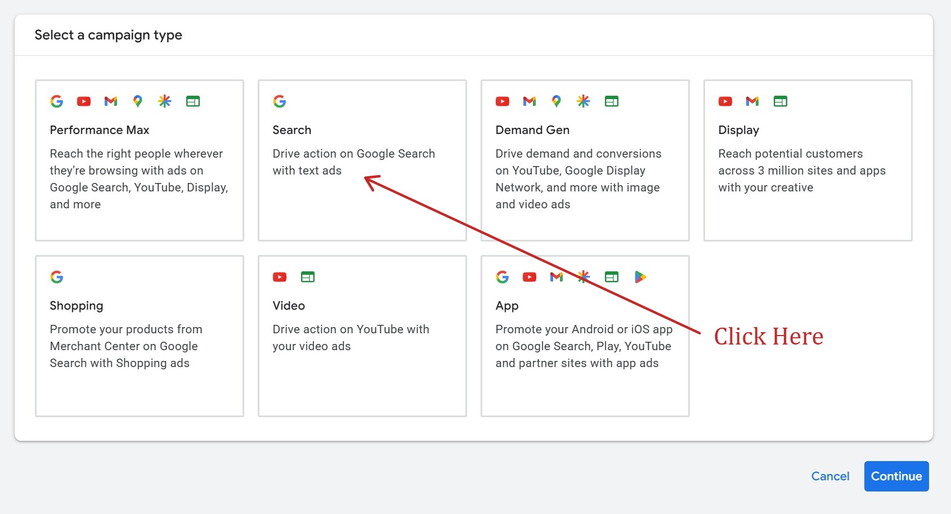
Task: Click description "Drive action on Google Search with text ads"
Action: [354, 162]
